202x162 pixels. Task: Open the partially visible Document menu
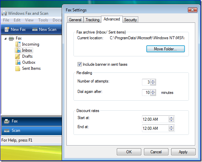click(57, 20)
